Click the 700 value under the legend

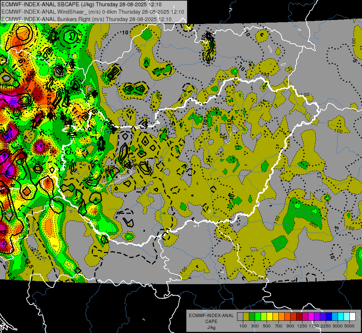(x=279, y=326)
